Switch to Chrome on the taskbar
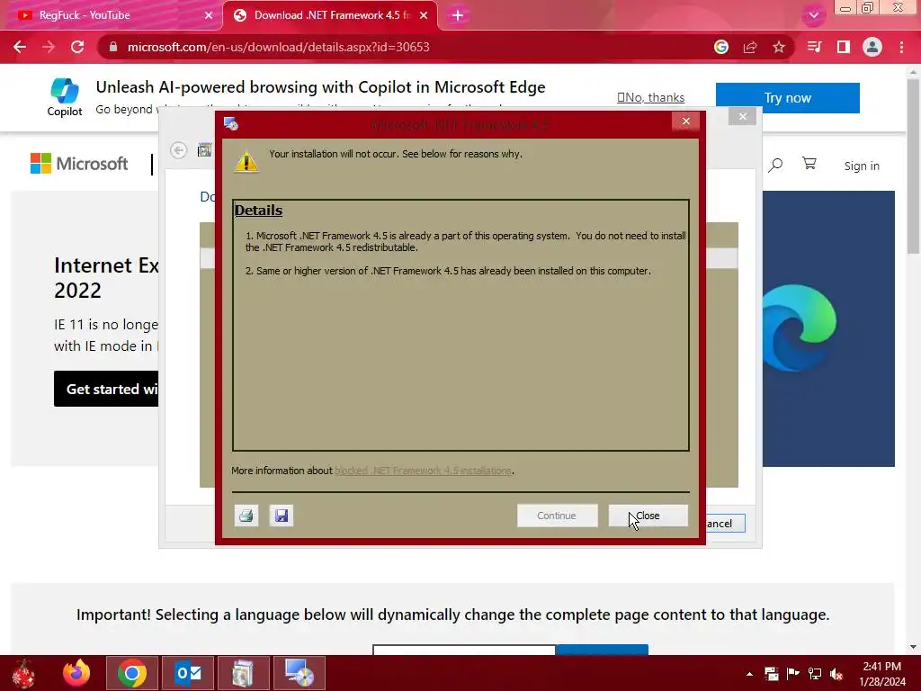921x691 pixels. click(132, 673)
